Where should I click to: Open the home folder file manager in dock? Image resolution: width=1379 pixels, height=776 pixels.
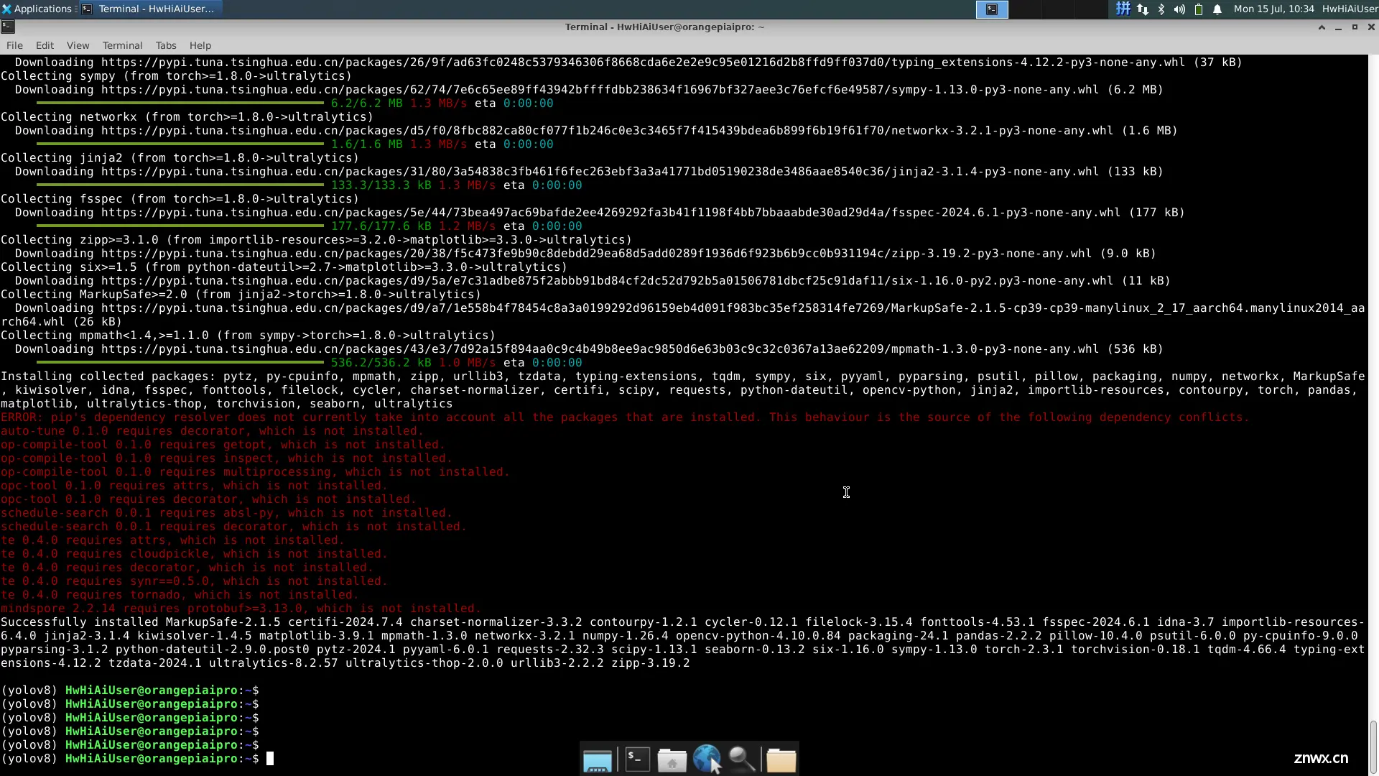672,759
